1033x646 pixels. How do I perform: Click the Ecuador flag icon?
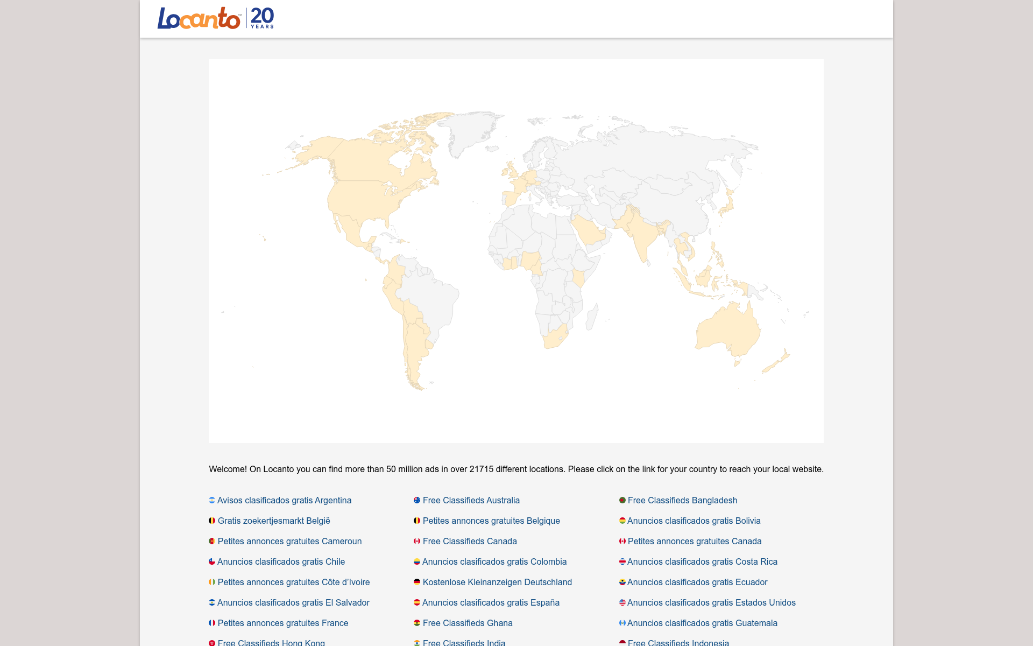622,582
